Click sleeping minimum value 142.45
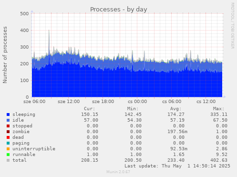The height and width of the screenshot is (177, 237). 133,115
